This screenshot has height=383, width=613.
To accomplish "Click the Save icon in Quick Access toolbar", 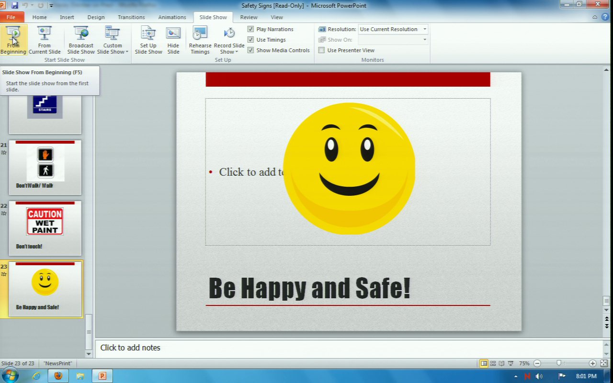I will coord(14,5).
